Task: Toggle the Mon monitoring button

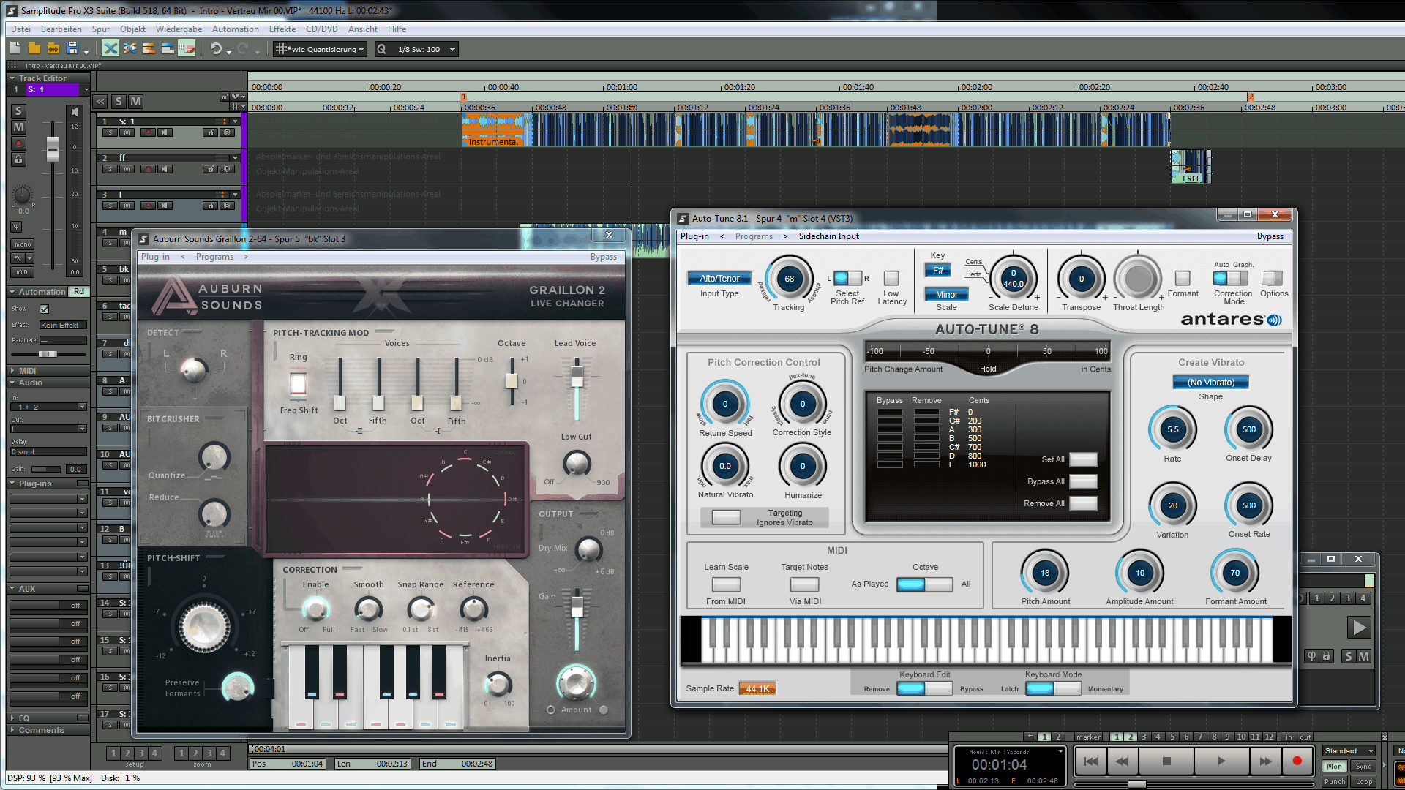Action: pos(1335,767)
